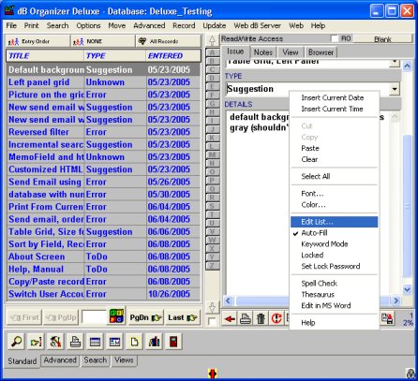Switch to the Views toolbar tab
Viewport: 418px width, 381px height.
[124, 360]
